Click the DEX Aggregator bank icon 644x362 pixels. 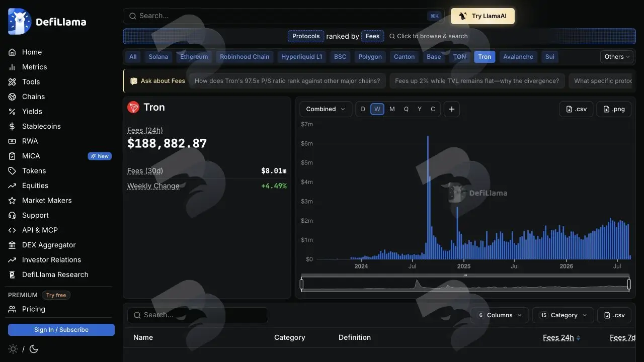[12, 245]
